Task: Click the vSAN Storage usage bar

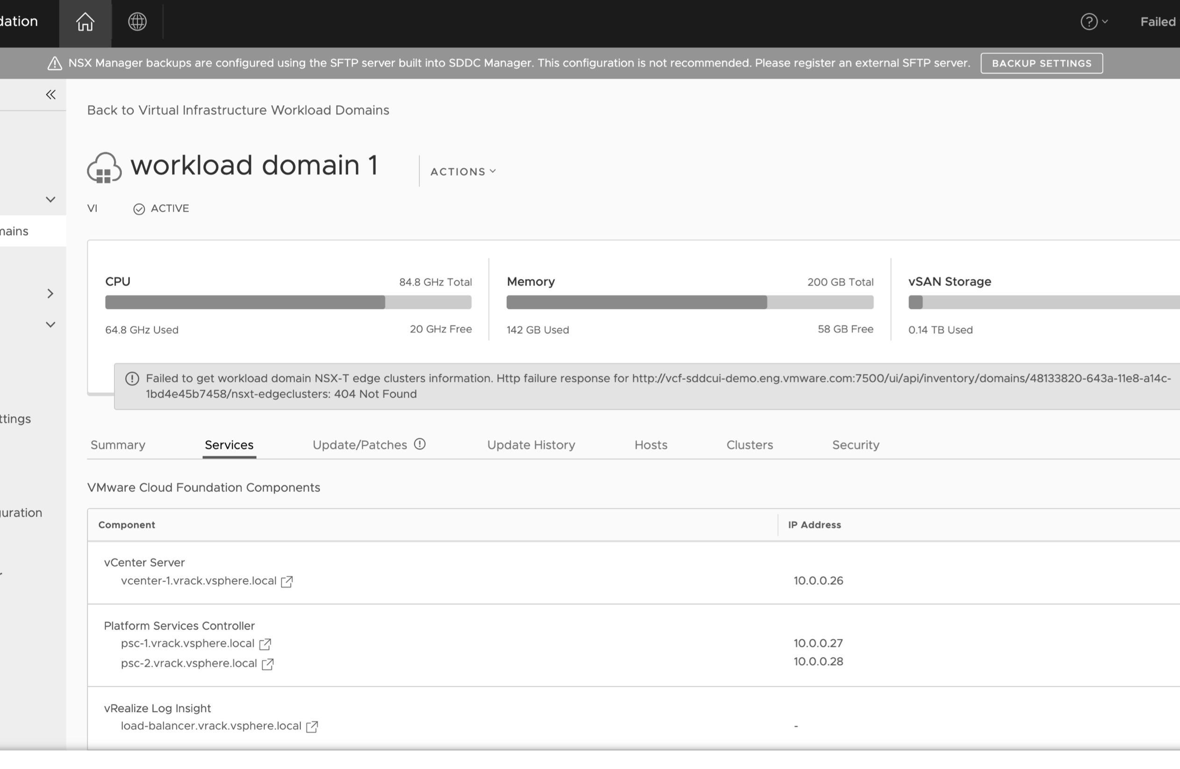Action: [x=1044, y=302]
